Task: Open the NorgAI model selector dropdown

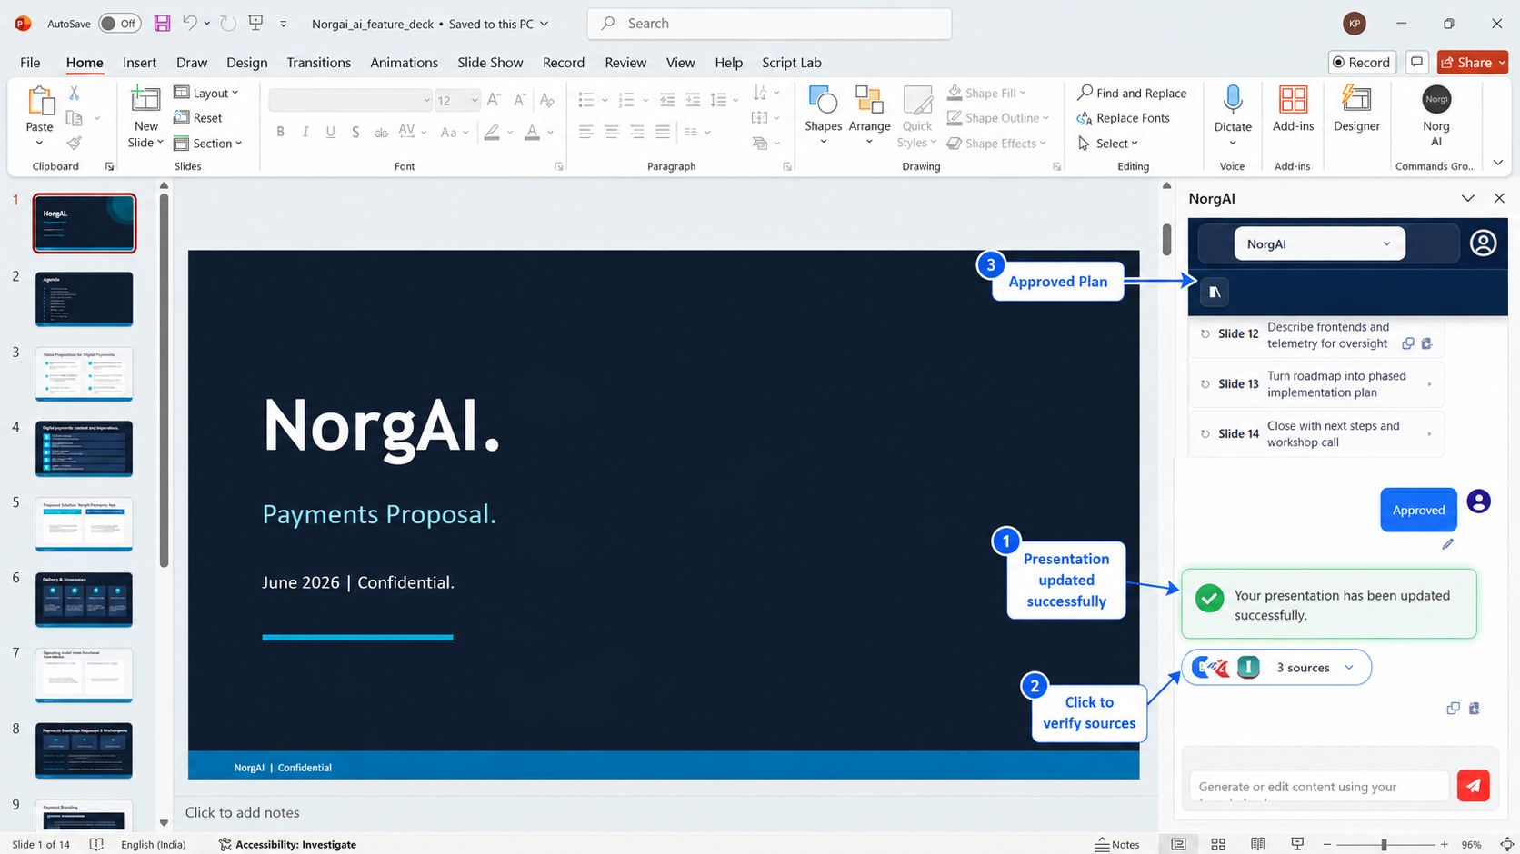Action: tap(1319, 243)
